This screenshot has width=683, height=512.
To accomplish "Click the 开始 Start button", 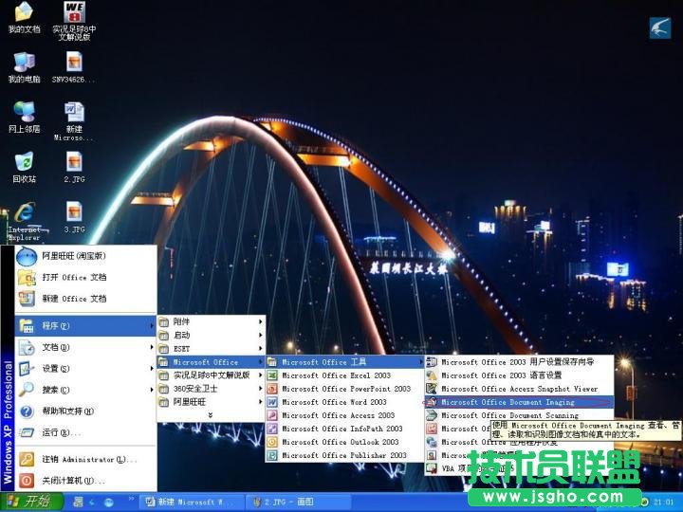I will (31, 502).
